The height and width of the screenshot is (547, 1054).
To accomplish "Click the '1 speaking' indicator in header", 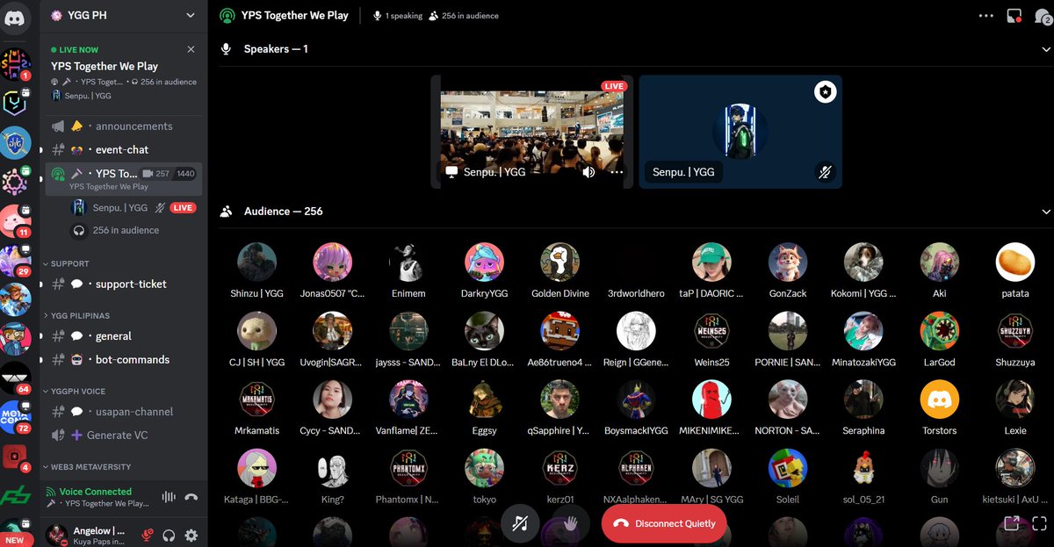I will [x=398, y=16].
